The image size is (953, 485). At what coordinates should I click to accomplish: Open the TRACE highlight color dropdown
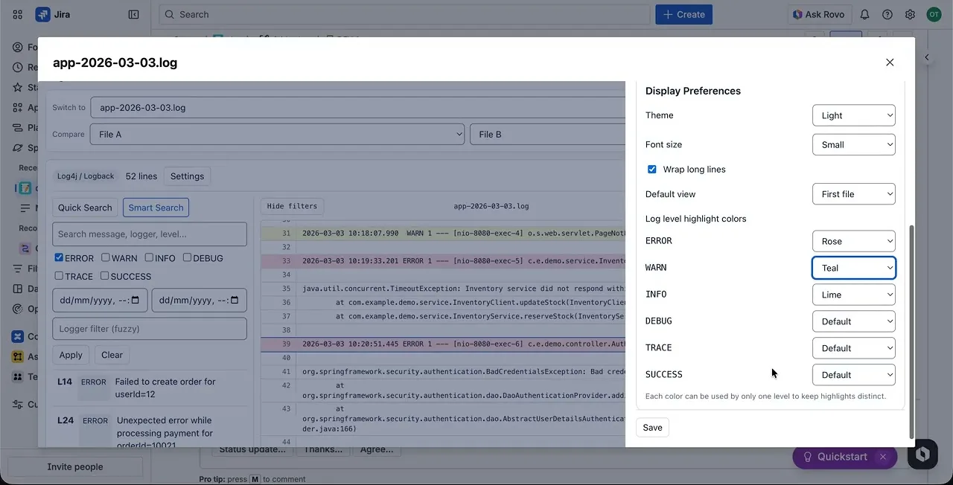click(853, 348)
